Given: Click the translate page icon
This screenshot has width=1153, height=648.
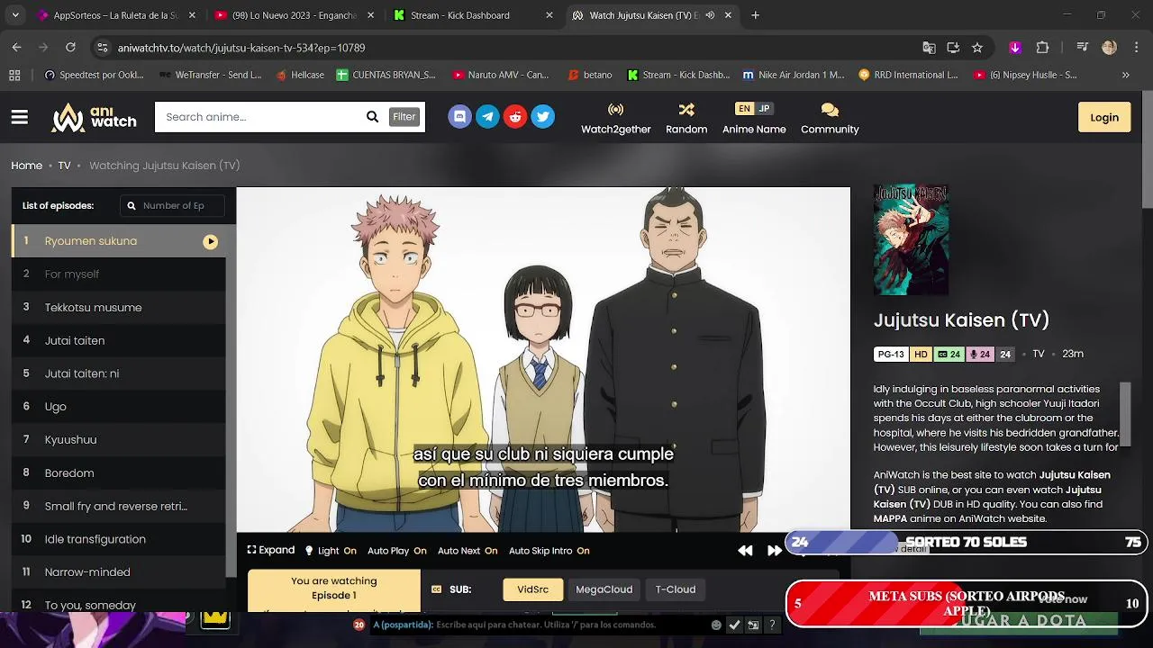Looking at the screenshot, I should (x=929, y=48).
